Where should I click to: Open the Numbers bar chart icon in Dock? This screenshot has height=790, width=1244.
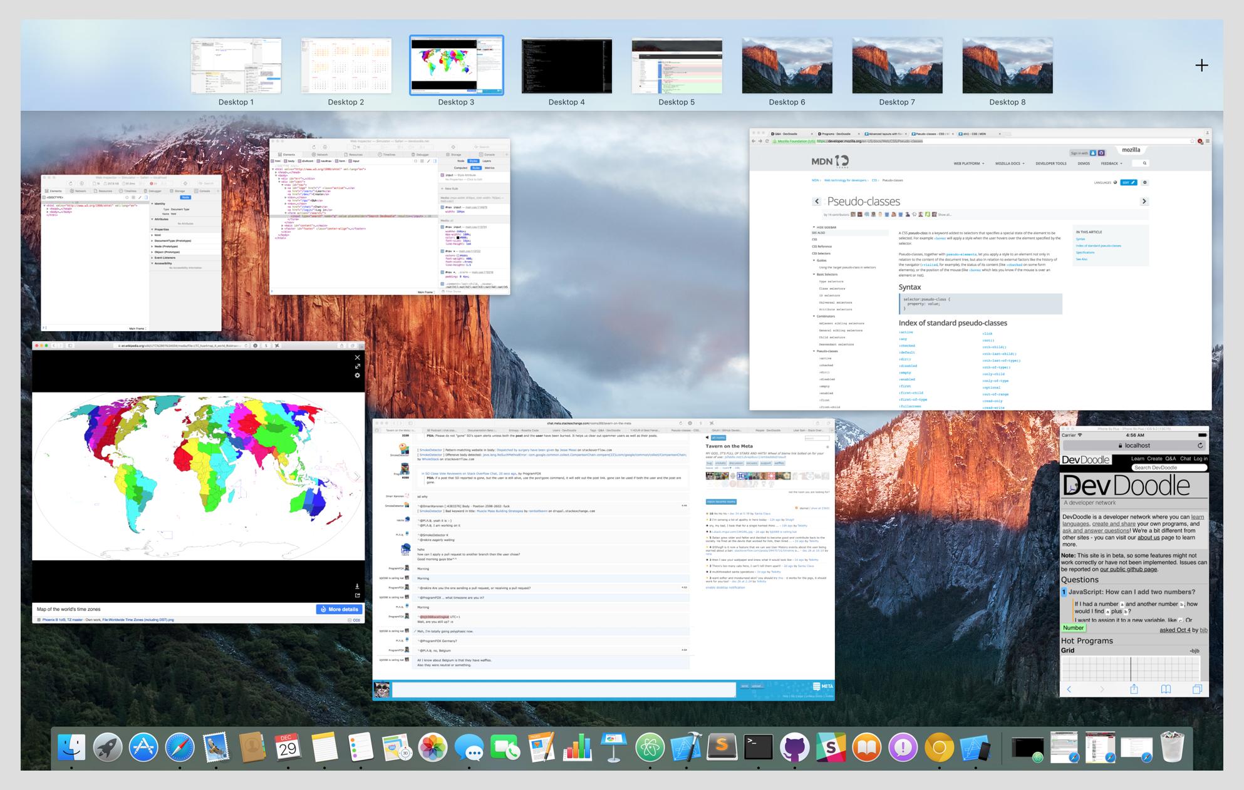(x=578, y=747)
